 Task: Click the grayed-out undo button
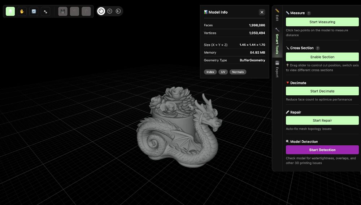[x=74, y=11]
